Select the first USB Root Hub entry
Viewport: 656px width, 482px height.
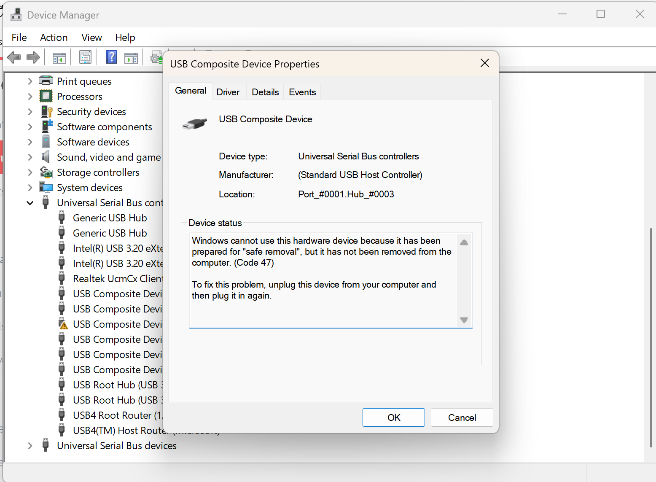tap(118, 385)
